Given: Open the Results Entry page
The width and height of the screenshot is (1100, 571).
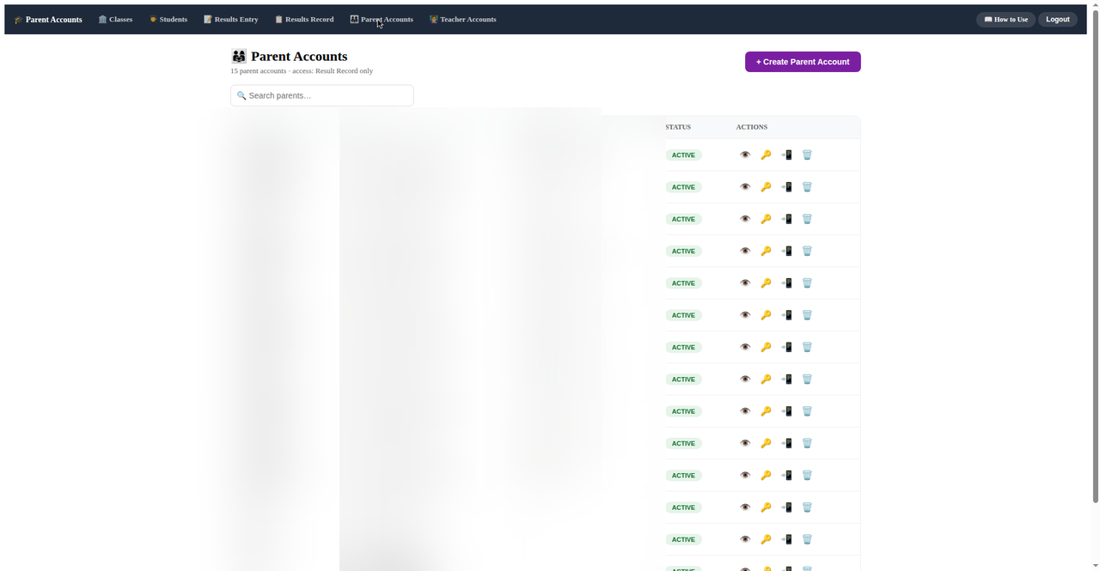Looking at the screenshot, I should (231, 19).
